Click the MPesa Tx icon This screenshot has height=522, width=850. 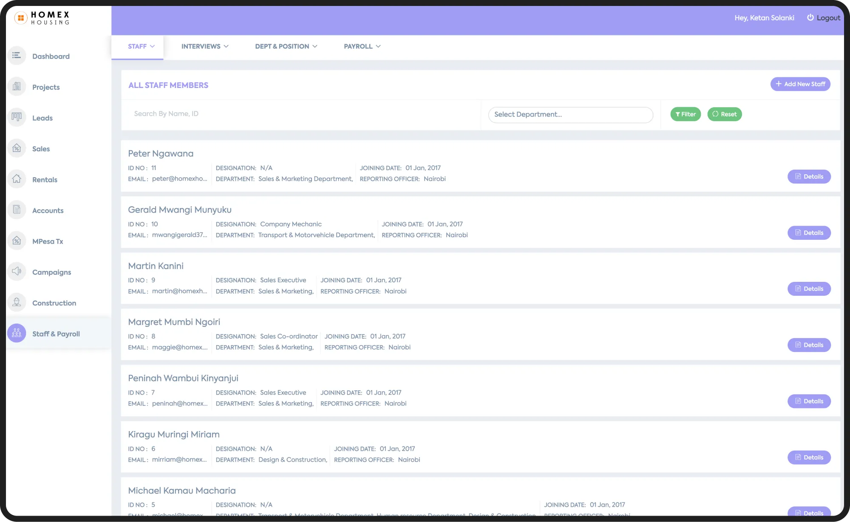click(x=17, y=241)
